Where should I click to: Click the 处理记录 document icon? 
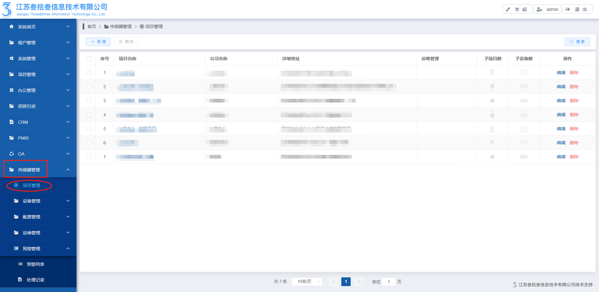(x=20, y=280)
